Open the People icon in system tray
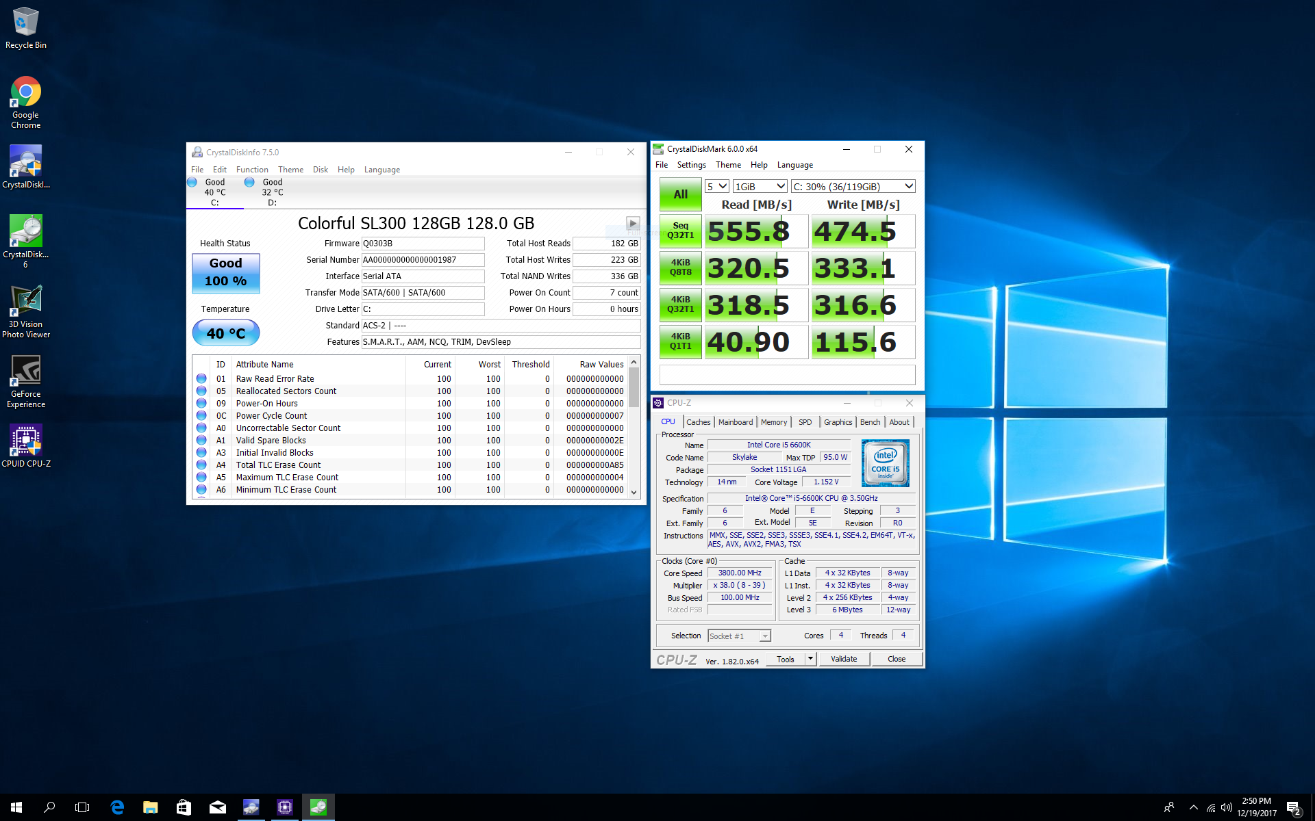Viewport: 1315px width, 821px height. click(x=1169, y=807)
